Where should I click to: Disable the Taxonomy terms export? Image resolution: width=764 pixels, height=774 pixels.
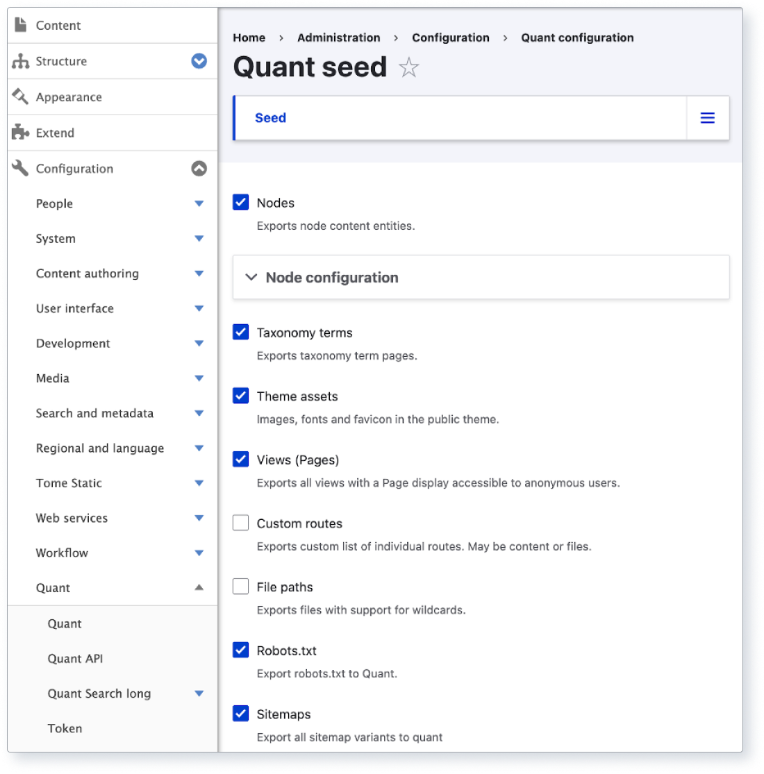(x=240, y=332)
